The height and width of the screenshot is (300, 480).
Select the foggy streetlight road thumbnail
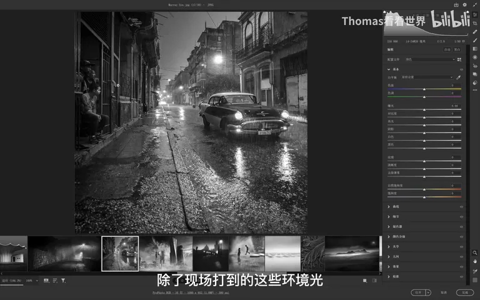pos(64,254)
